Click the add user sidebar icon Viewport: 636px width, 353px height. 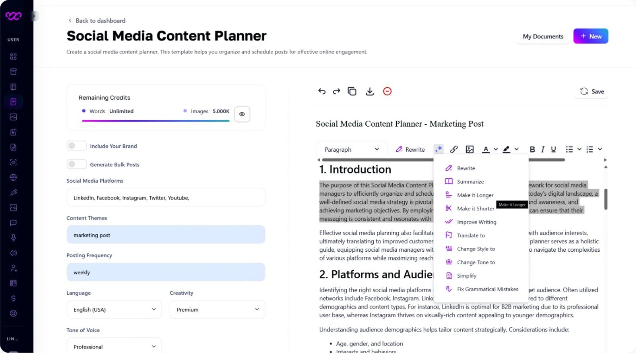coord(13,268)
